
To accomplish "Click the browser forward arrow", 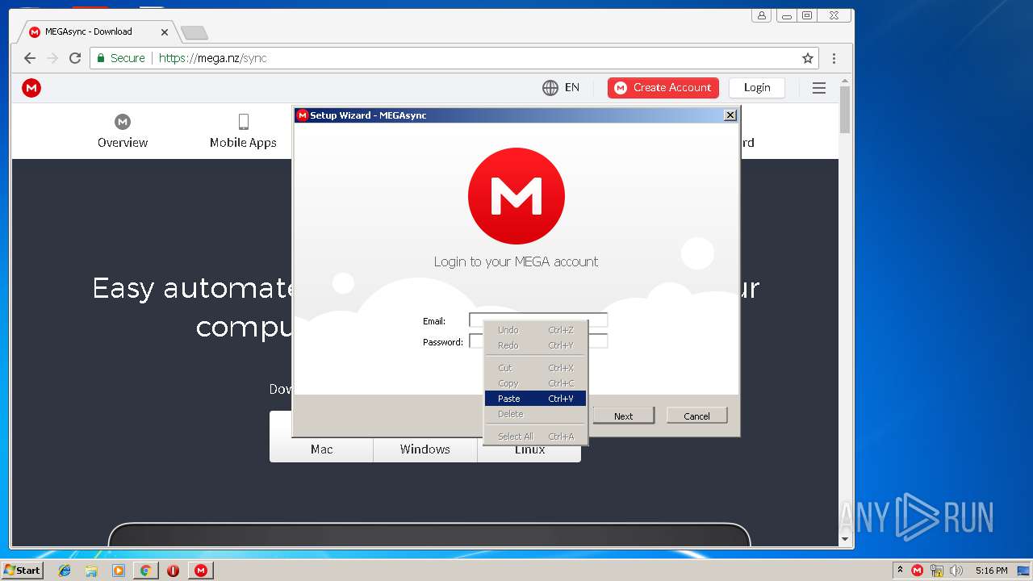I will (52, 58).
